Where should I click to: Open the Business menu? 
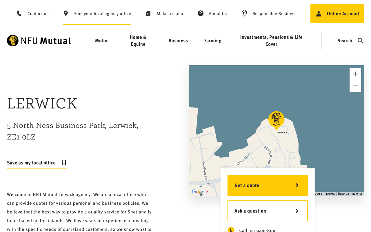178,41
